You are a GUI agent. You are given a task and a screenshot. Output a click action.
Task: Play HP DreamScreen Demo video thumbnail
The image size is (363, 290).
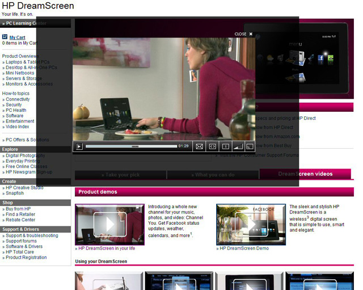tap(251, 224)
